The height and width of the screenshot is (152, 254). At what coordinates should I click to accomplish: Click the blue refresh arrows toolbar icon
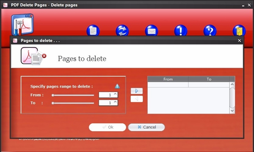click(122, 30)
